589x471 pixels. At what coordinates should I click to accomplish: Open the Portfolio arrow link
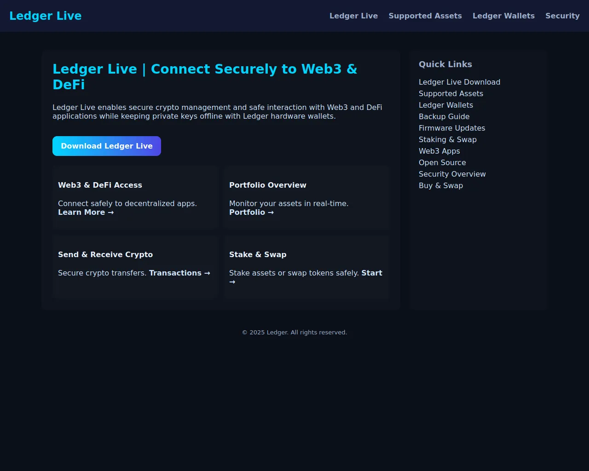point(251,212)
